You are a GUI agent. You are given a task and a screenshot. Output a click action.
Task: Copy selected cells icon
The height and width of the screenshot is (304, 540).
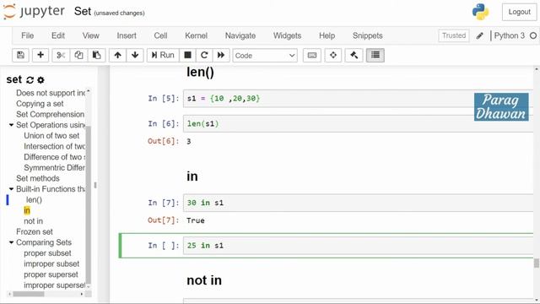click(x=78, y=55)
